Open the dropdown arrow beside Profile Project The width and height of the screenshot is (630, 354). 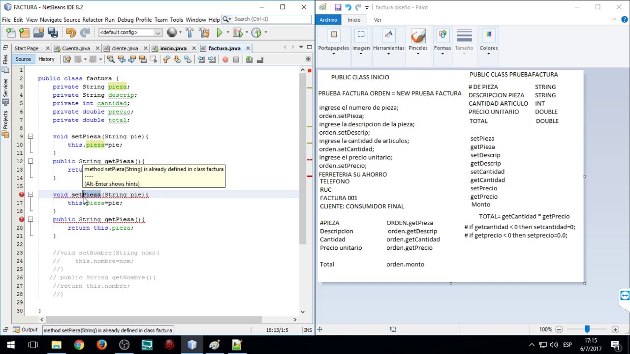point(266,32)
